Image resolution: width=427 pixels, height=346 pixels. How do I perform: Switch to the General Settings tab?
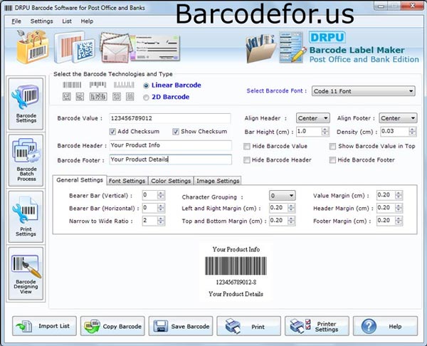(x=80, y=180)
